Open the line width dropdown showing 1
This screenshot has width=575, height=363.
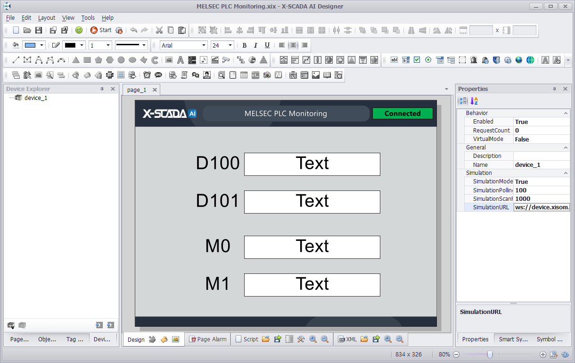pyautogui.click(x=108, y=45)
